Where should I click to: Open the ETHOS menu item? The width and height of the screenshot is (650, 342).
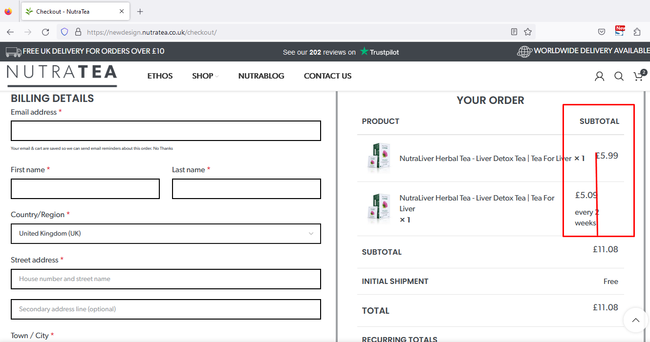pyautogui.click(x=160, y=76)
